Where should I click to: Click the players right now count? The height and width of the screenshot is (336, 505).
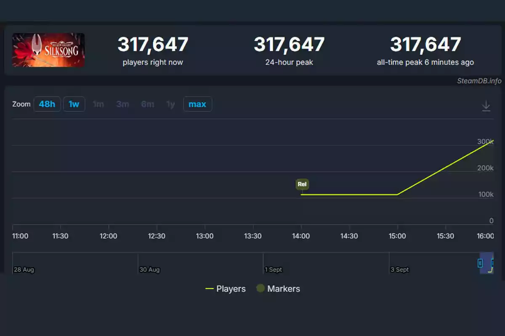pos(153,45)
